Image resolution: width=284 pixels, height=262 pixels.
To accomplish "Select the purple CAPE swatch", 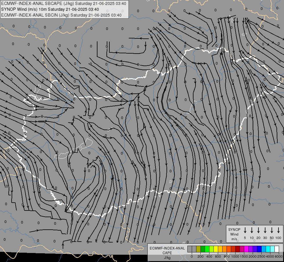I will pos(250,249).
